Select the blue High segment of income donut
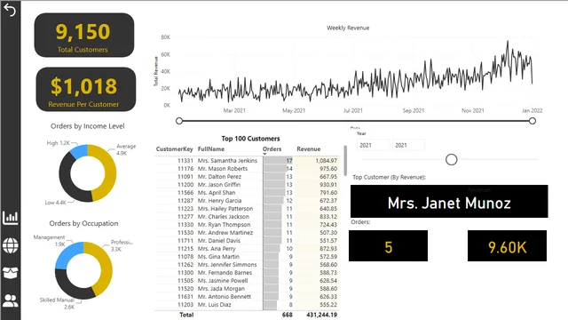 79,152
